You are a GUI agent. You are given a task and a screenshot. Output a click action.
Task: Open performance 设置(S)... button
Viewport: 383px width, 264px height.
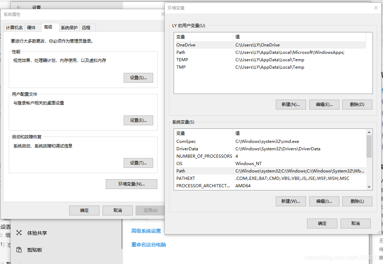138,78
